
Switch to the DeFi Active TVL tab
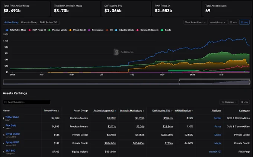pos(49,22)
